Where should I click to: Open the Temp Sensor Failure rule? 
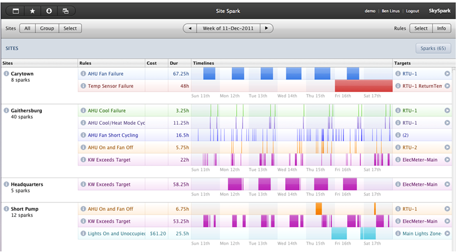coord(110,86)
